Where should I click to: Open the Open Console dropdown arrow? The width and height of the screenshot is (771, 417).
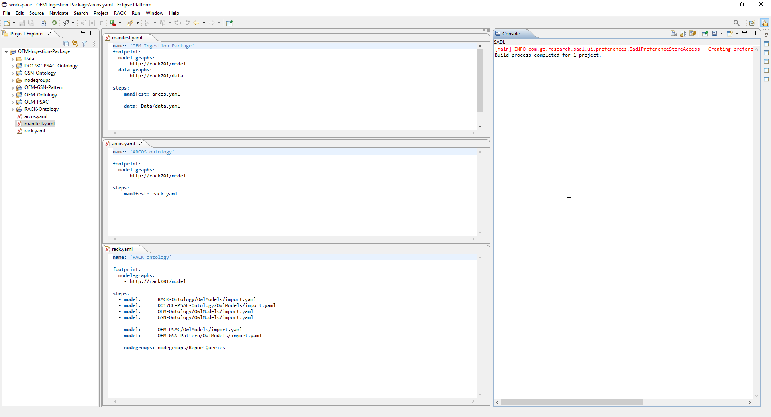(737, 33)
